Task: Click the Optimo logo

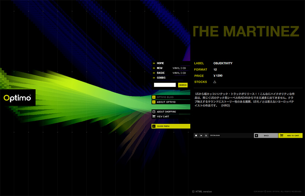Action: (x=17, y=97)
